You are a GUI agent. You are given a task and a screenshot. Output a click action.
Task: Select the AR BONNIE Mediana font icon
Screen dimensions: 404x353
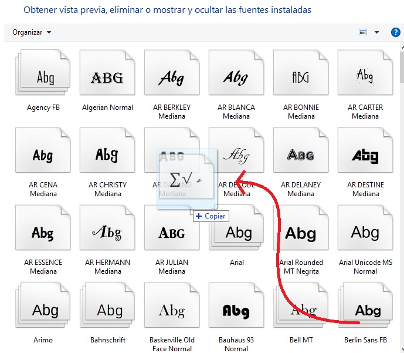click(301, 76)
